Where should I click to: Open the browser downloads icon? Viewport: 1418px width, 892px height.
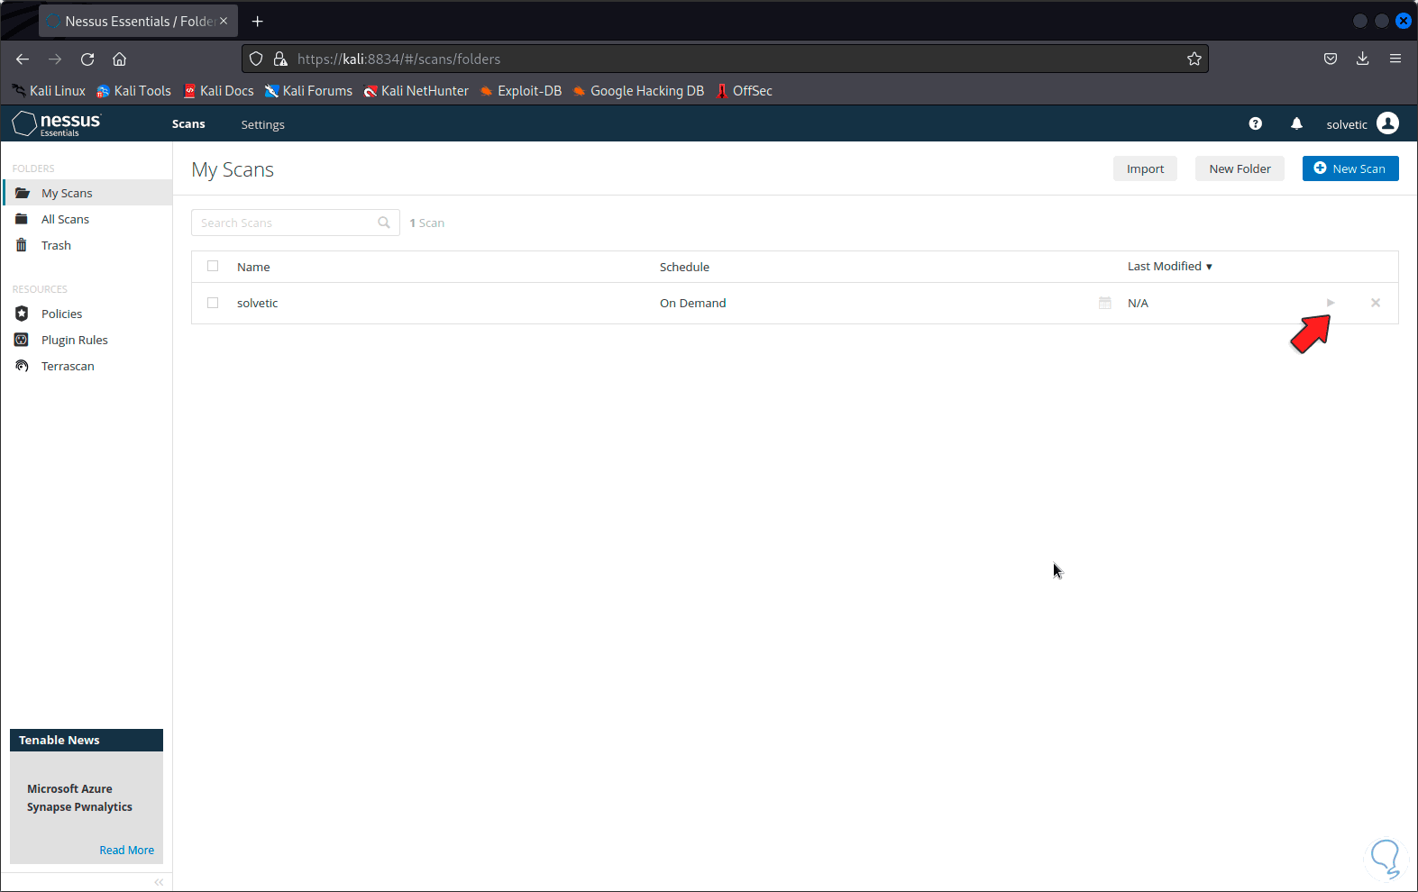1363,59
